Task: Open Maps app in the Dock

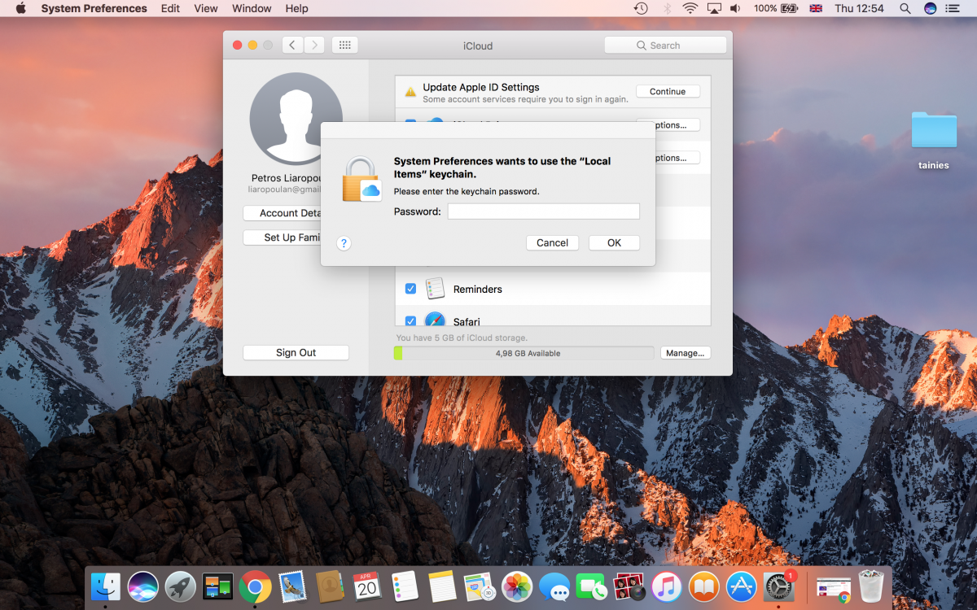Action: 480,586
